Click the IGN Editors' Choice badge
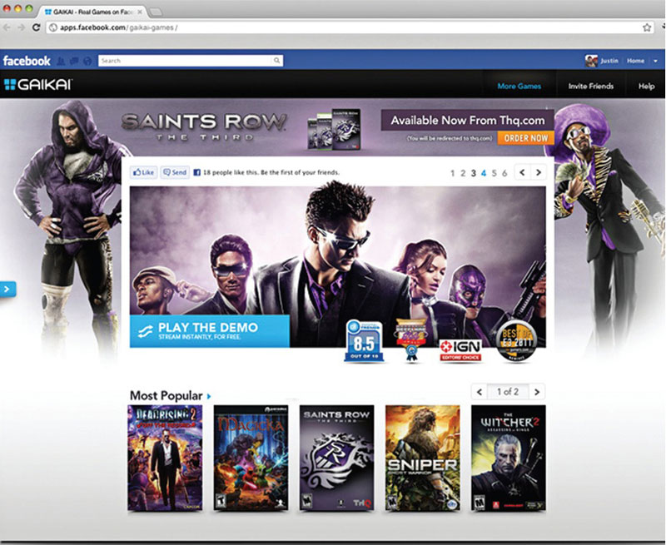This screenshot has height=545, width=666. click(x=460, y=350)
